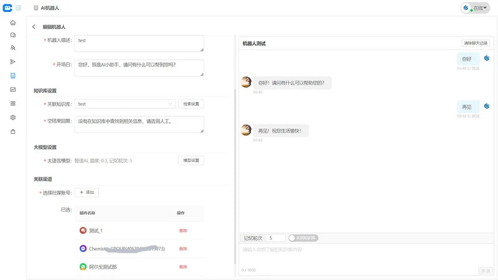The height and width of the screenshot is (280, 498).
Task: Click the 再见！祝您生活愉快！ reply bubble
Action: pos(280,131)
